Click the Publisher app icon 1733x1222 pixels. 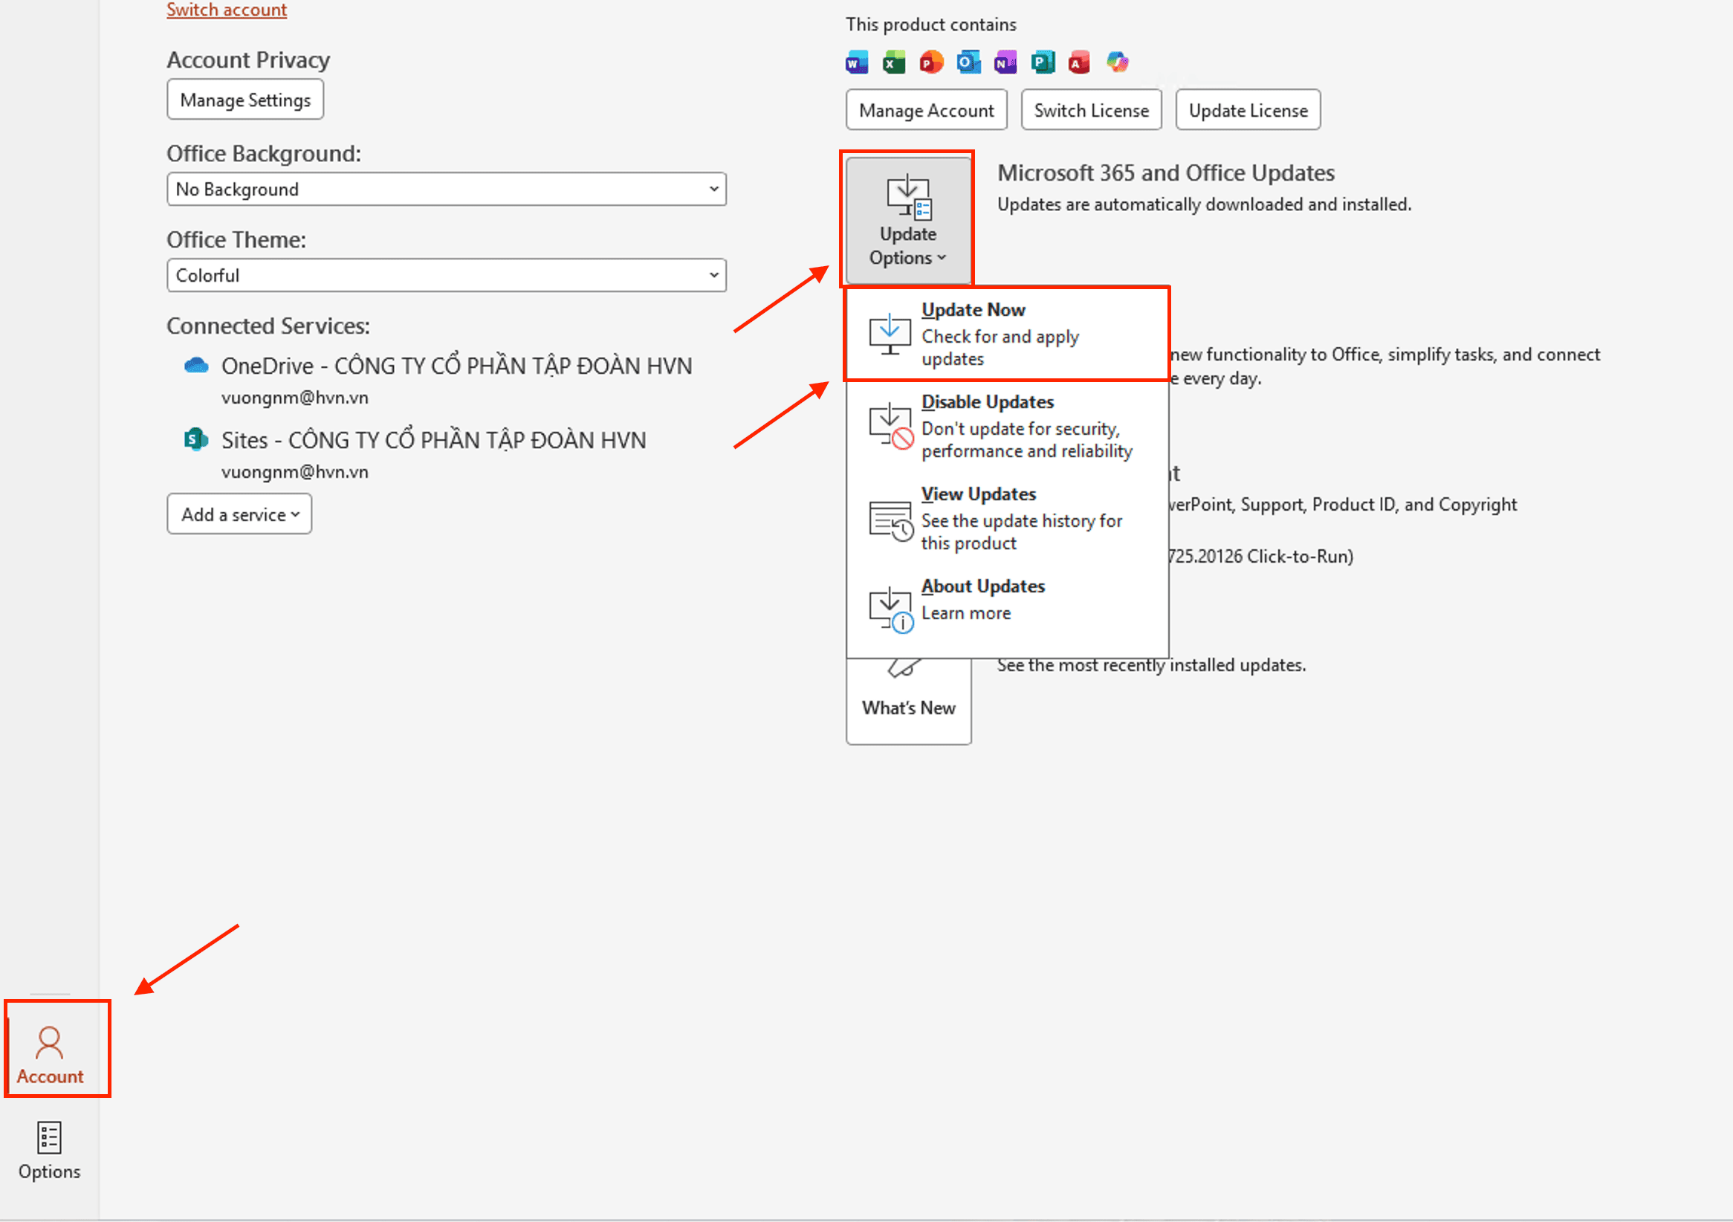pyautogui.click(x=1043, y=62)
